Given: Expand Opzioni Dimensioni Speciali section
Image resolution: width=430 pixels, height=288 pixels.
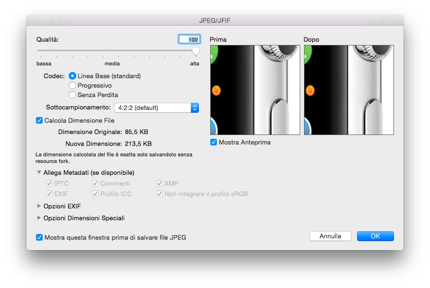Looking at the screenshot, I should point(39,218).
